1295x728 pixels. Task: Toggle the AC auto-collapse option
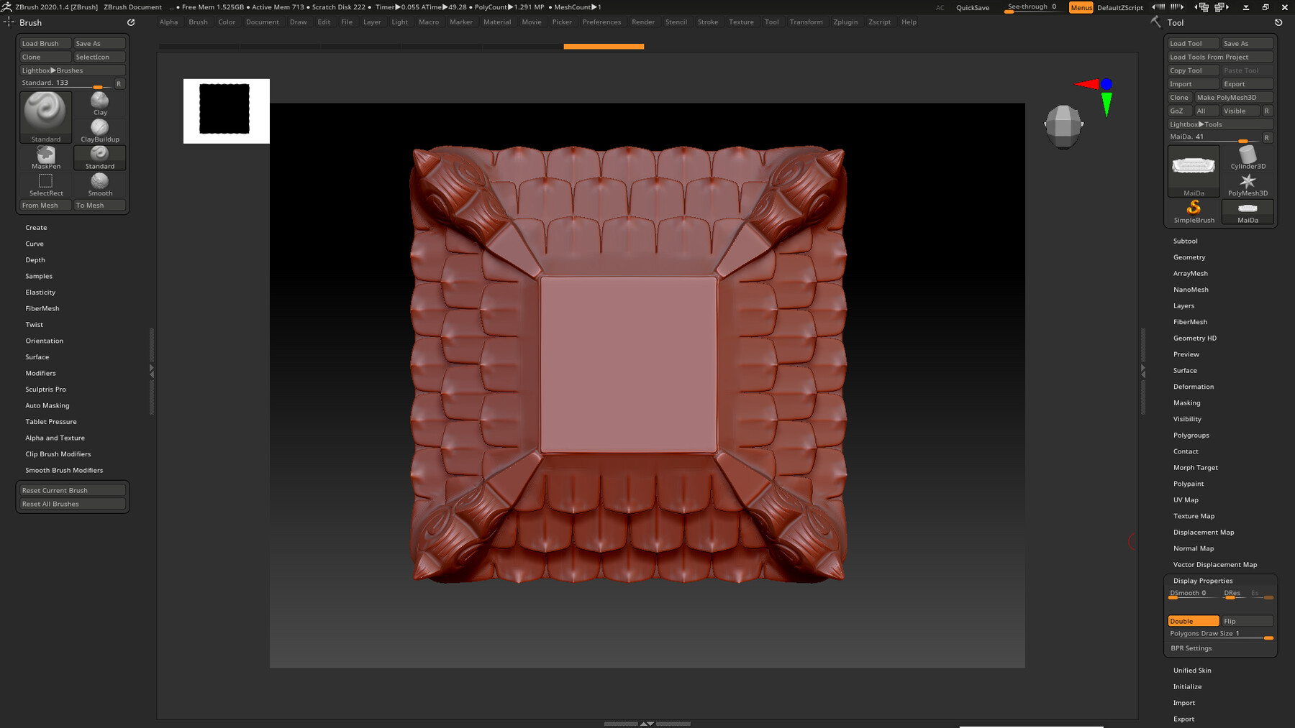click(940, 8)
